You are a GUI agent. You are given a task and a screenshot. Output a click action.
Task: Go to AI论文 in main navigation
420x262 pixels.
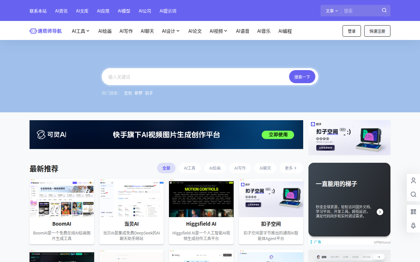coord(195,31)
